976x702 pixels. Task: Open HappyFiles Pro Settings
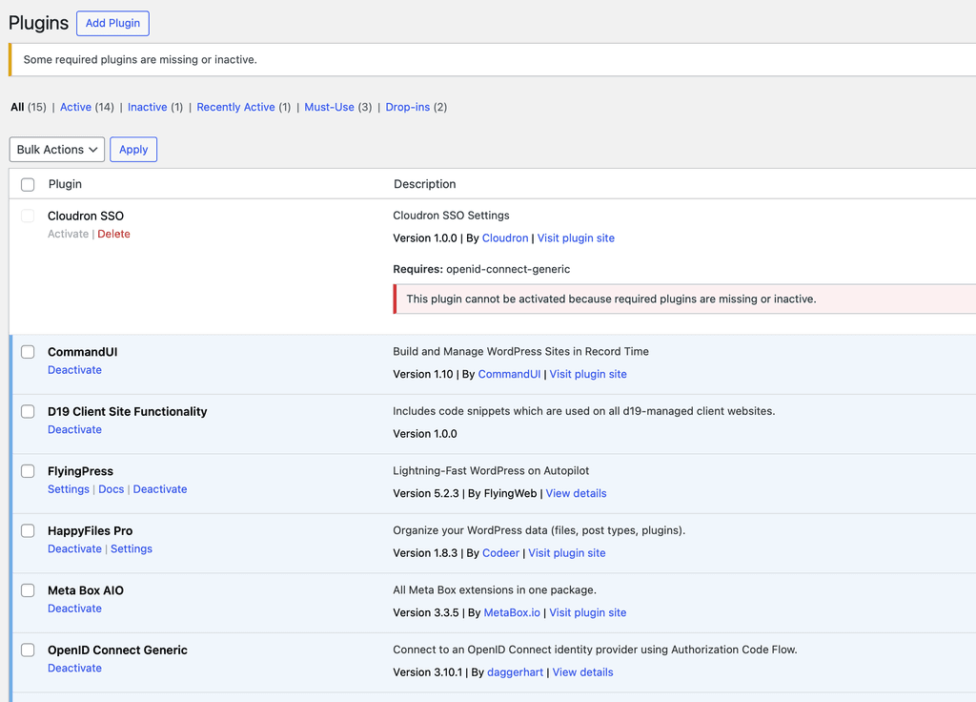point(132,548)
